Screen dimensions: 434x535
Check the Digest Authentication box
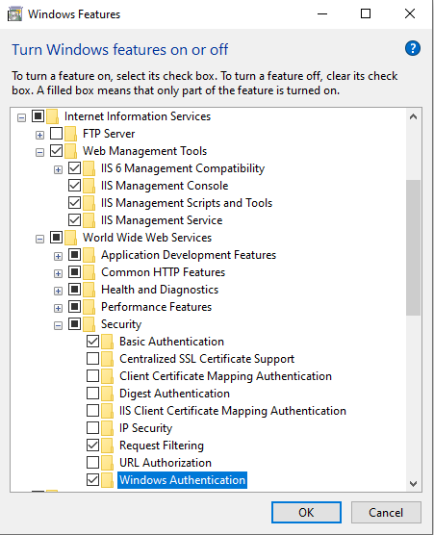pos(92,393)
